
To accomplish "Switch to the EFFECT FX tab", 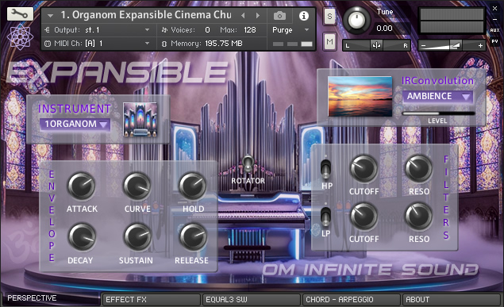I will click(151, 300).
